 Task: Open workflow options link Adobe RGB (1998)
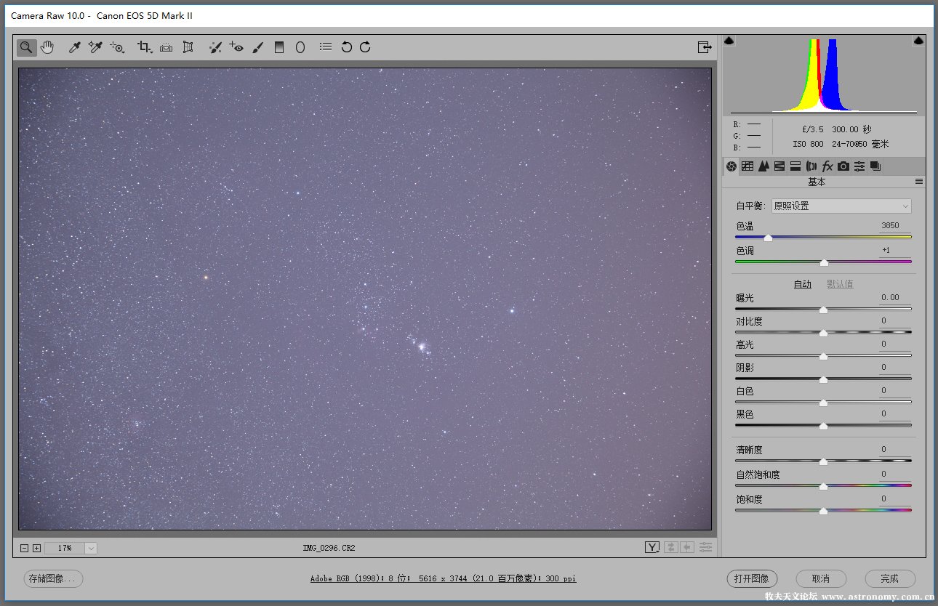point(443,578)
